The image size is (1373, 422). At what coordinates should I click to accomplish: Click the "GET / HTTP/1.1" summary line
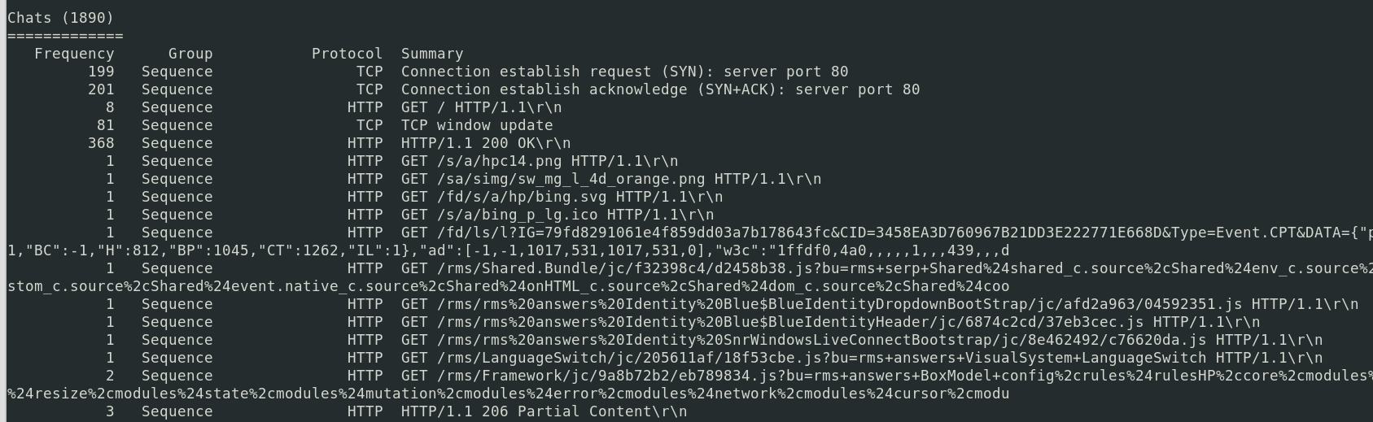[x=481, y=107]
